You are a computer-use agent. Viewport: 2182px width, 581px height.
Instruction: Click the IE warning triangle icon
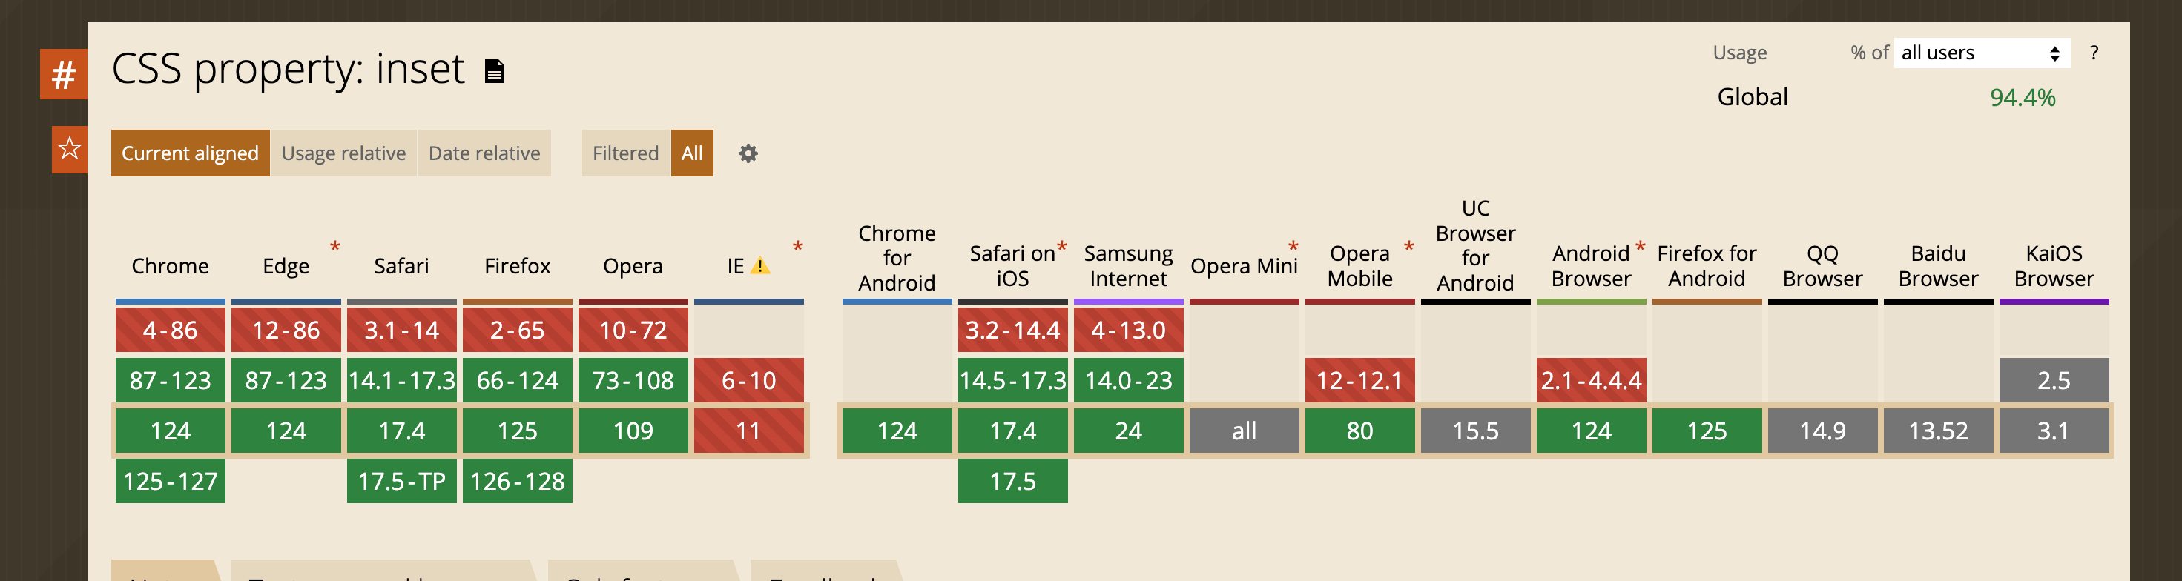[761, 266]
